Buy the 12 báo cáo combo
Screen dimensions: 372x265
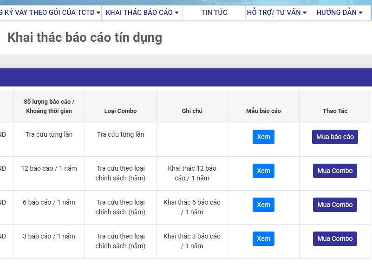pos(335,171)
